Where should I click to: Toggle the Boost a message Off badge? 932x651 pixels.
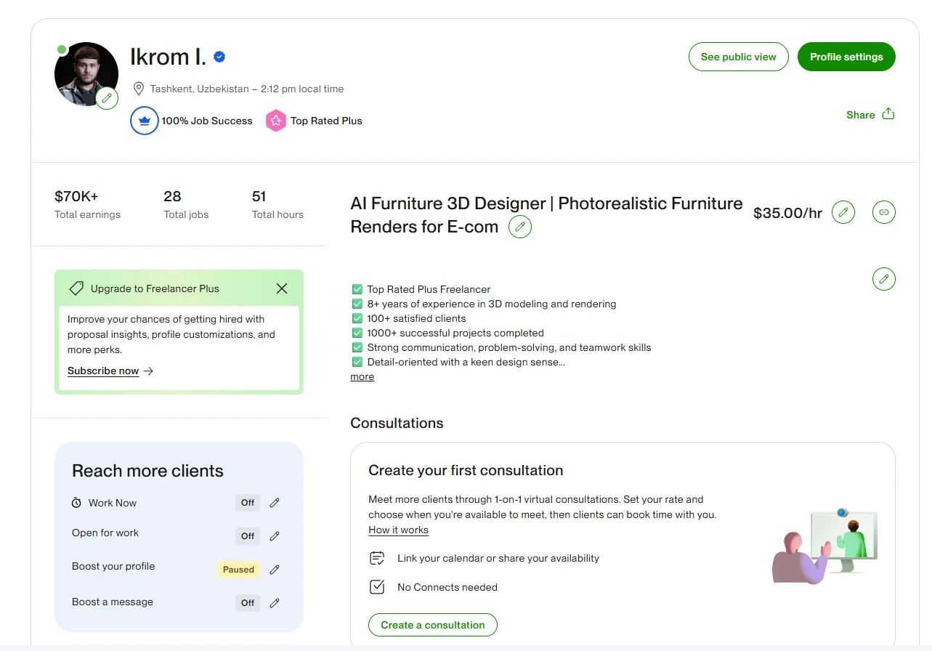pyautogui.click(x=248, y=603)
